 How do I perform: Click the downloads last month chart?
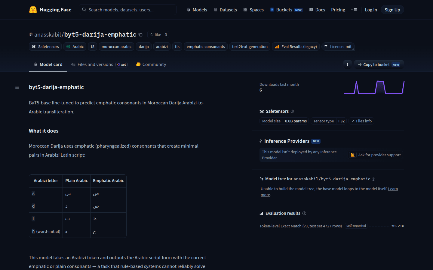[x=374, y=87]
